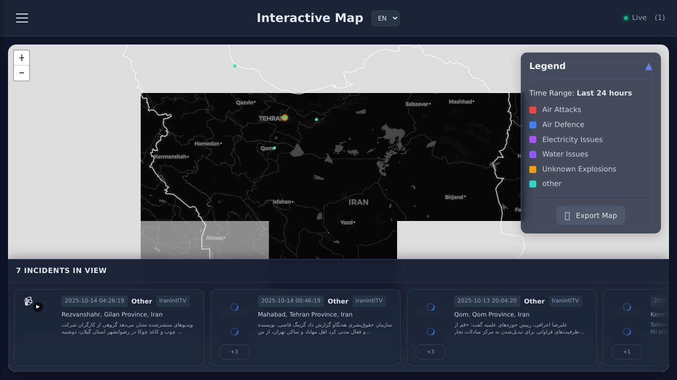
Task: Click the Birjand map label
Action: click(x=454, y=197)
